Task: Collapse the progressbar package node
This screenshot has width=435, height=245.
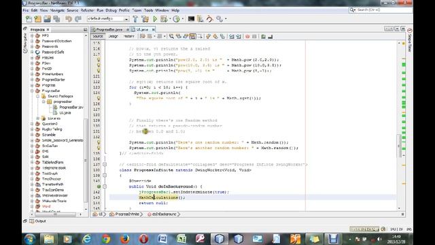Action: coord(43,101)
